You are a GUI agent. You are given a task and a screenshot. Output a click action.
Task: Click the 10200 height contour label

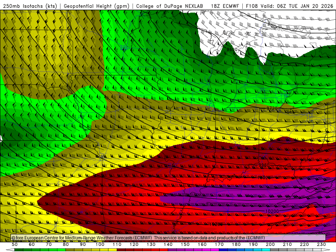click(x=272, y=211)
